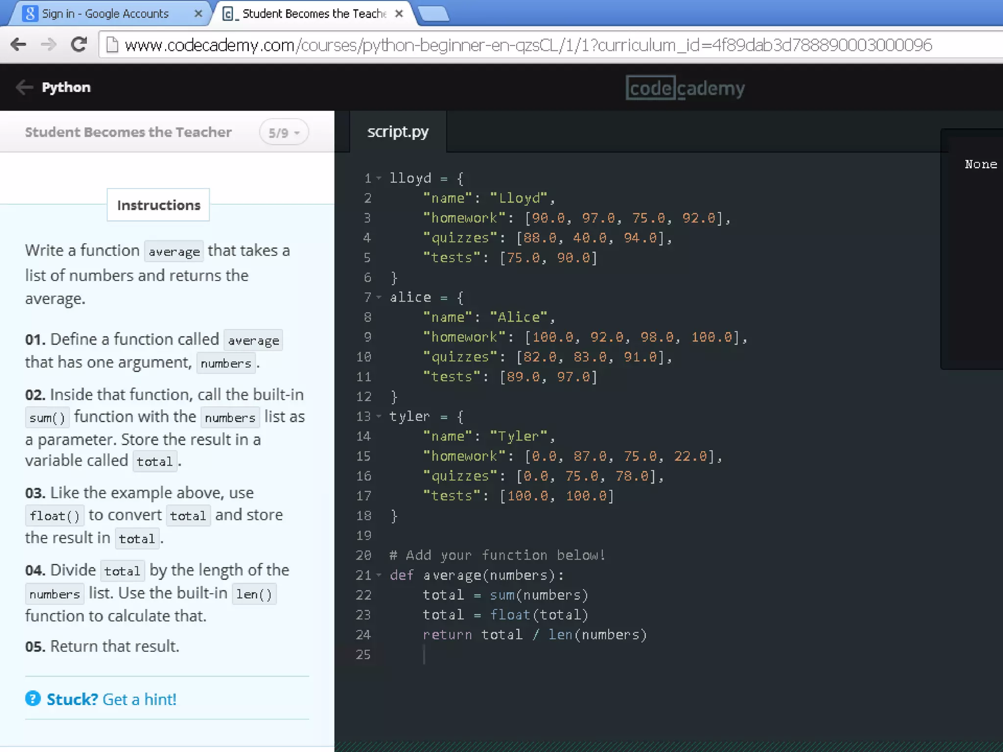The width and height of the screenshot is (1003, 752).
Task: Click line number 19 in the gutter
Action: point(363,536)
